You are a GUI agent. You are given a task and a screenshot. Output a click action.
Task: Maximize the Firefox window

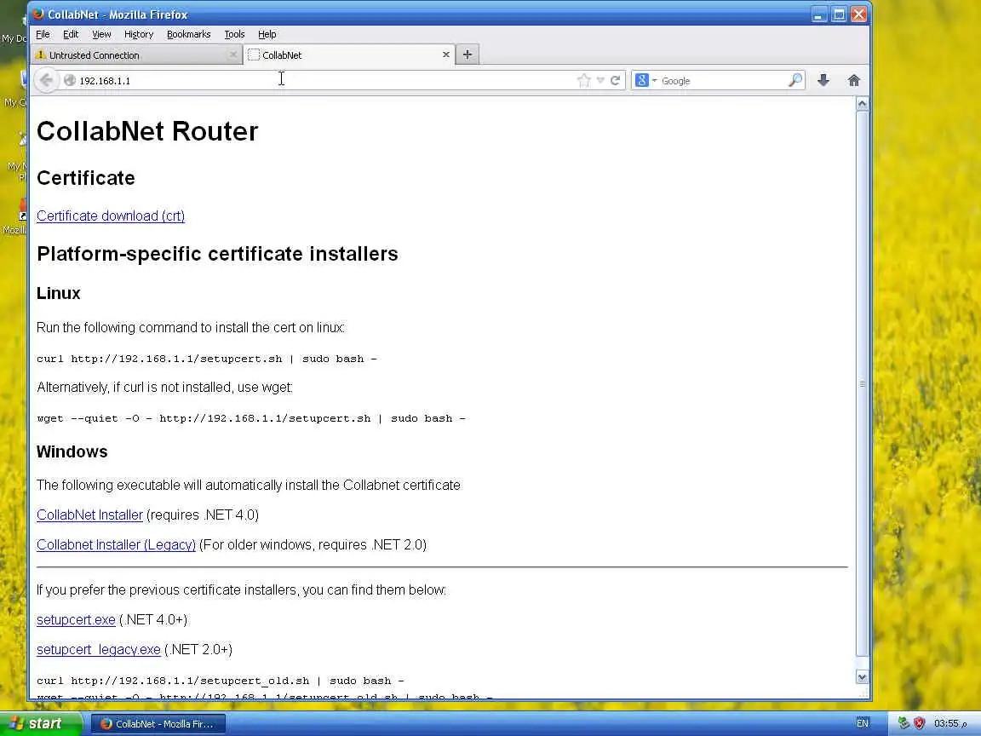pos(839,14)
